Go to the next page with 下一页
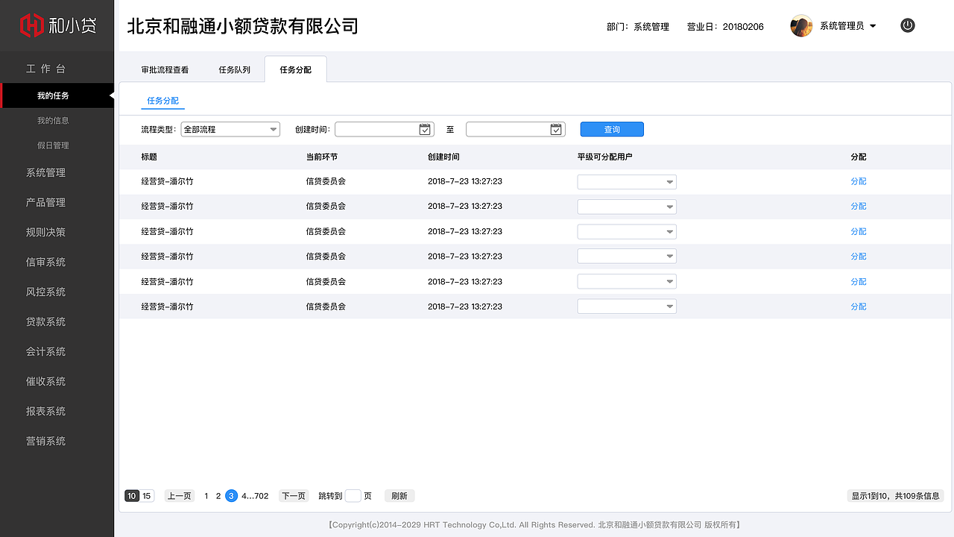 294,495
